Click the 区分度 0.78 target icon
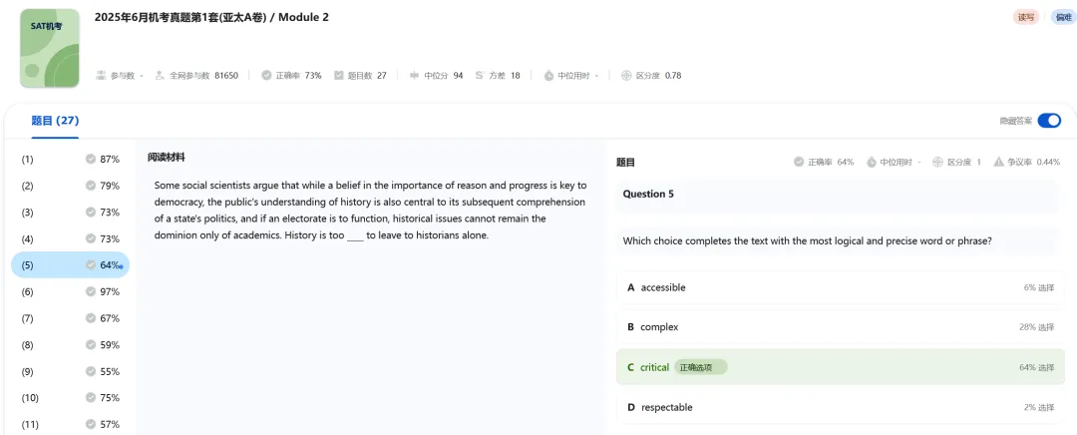The image size is (1077, 435). [626, 76]
